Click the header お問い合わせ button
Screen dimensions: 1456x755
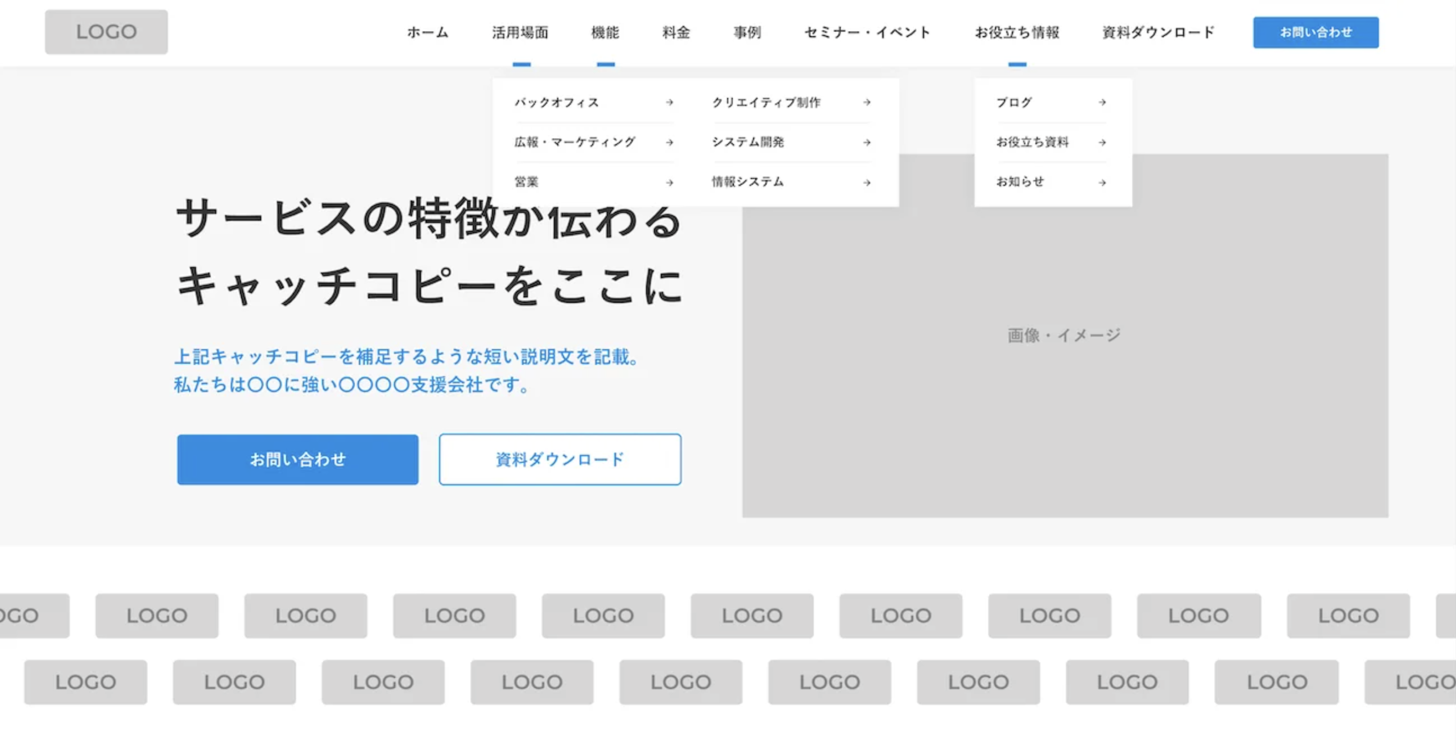1316,32
